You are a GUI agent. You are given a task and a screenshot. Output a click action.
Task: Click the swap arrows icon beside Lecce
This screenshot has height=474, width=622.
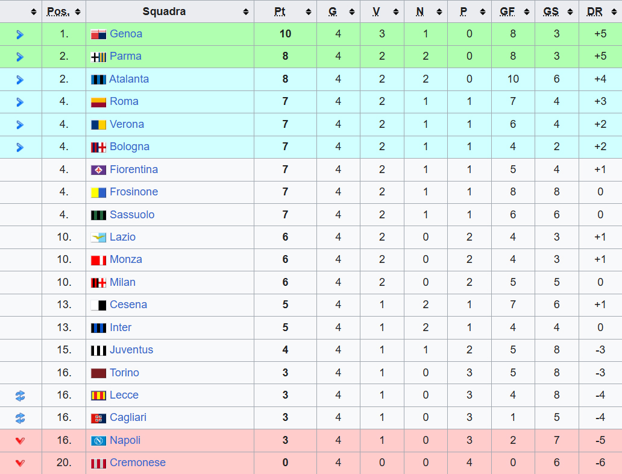[20, 396]
